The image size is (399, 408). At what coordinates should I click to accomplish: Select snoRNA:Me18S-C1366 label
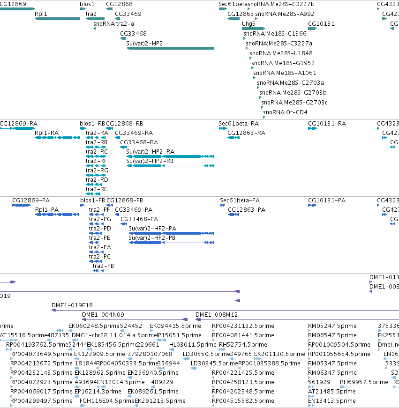(275, 34)
